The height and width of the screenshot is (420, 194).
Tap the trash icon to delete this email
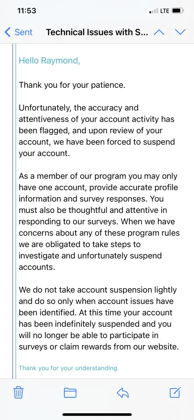18,393
